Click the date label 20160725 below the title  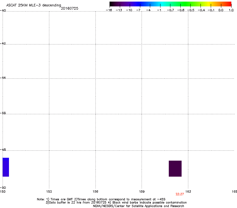pos(69,8)
